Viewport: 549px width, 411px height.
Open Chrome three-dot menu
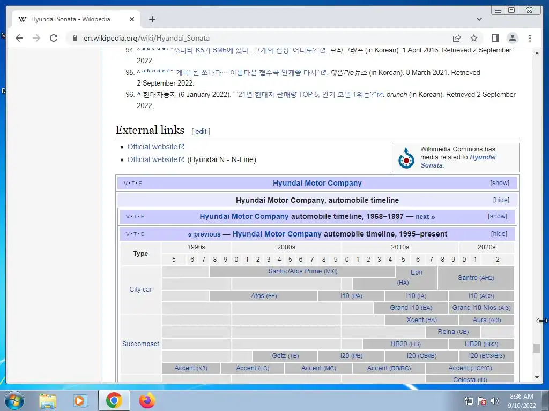coord(530,38)
